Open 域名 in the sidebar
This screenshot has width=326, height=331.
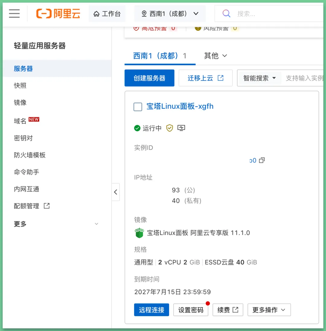[x=20, y=121]
